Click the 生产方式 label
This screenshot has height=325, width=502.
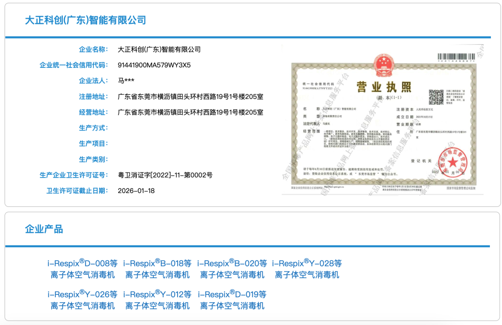93,128
